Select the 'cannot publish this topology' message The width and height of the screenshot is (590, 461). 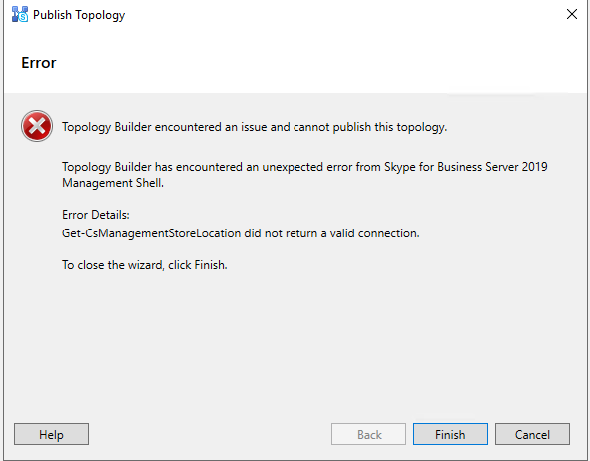pos(255,127)
